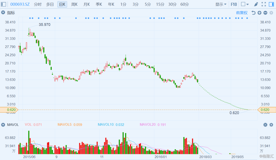Click right axis value 10.090
276x160 pixels.
pyautogui.click(x=265, y=88)
